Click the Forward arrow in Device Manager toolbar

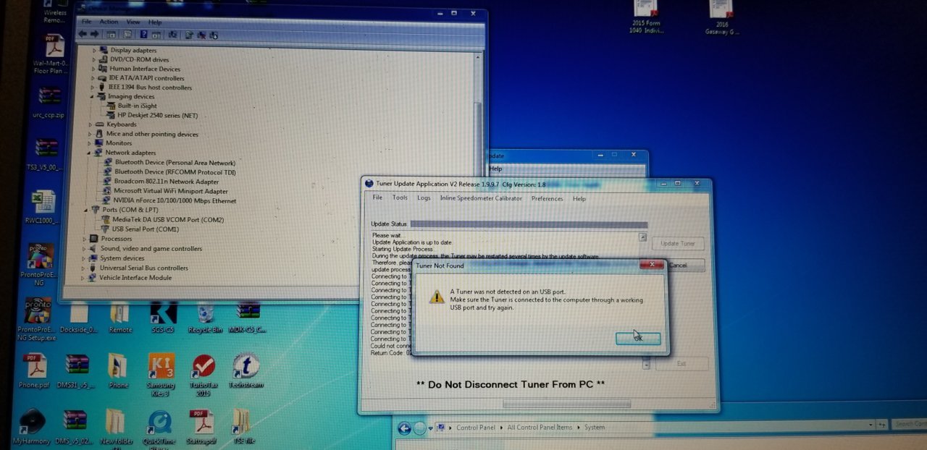(94, 34)
